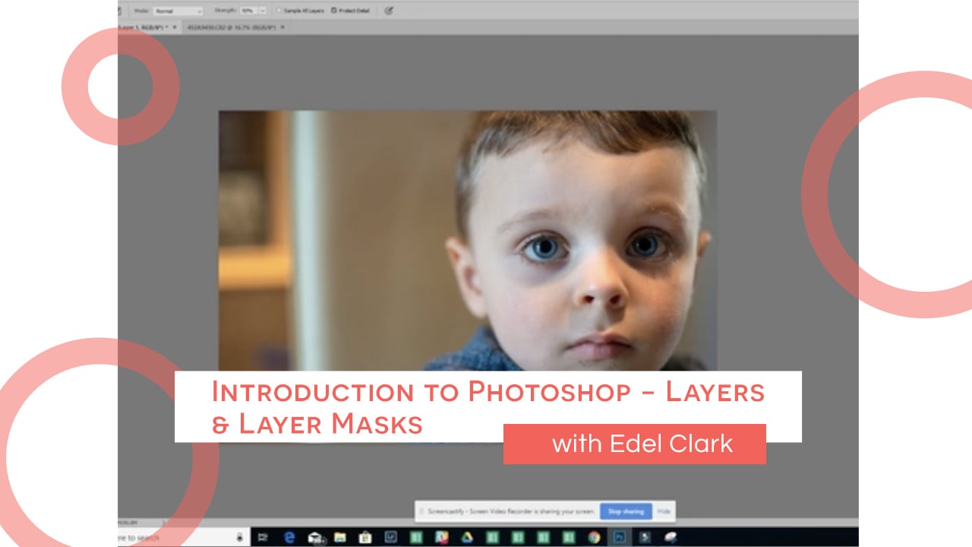Open File Explorer from the taskbar
The height and width of the screenshot is (547, 972).
pos(340,537)
